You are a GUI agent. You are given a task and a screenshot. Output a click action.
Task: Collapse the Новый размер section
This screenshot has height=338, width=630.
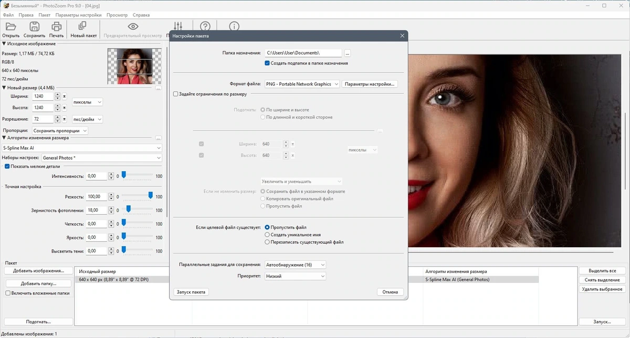click(x=4, y=88)
